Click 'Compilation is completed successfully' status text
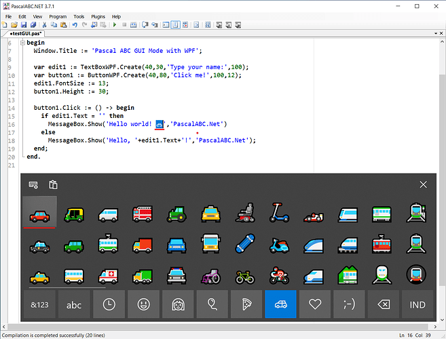Viewport: 446px width, 339px height. click(x=54, y=336)
